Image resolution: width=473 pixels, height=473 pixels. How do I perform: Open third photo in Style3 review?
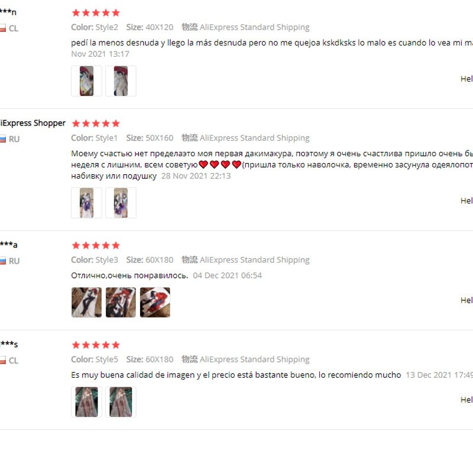[x=155, y=302]
